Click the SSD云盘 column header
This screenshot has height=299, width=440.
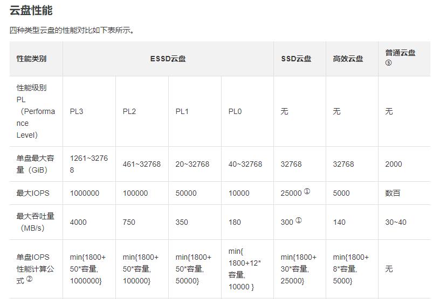[x=296, y=59]
